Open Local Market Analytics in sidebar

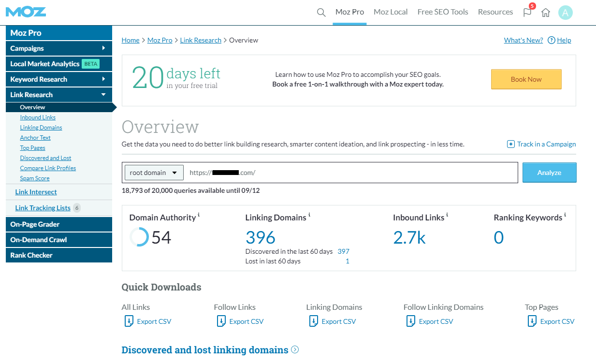coord(59,64)
